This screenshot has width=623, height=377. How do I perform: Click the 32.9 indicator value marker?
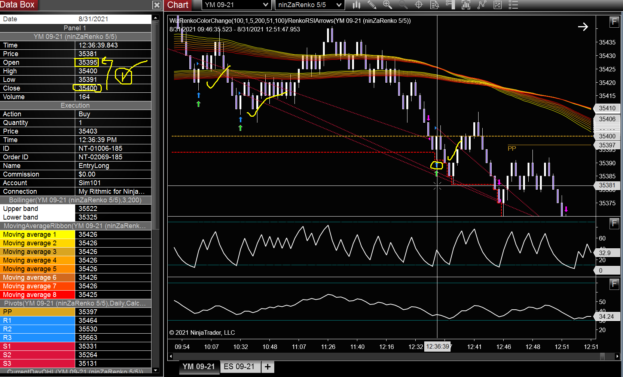606,253
